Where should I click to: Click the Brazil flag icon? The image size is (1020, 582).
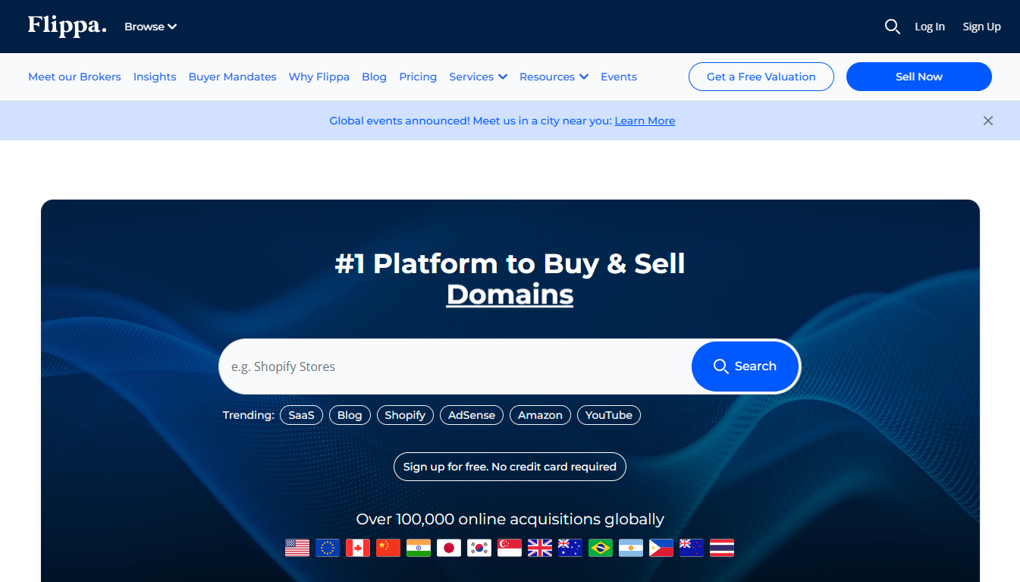tap(601, 548)
